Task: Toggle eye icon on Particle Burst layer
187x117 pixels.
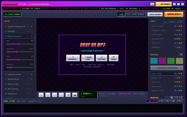Action: [32, 79]
